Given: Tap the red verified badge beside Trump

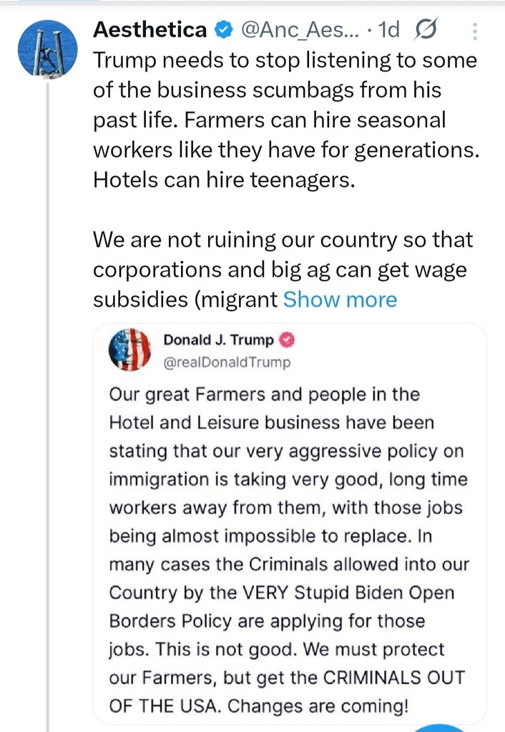Looking at the screenshot, I should (x=288, y=340).
